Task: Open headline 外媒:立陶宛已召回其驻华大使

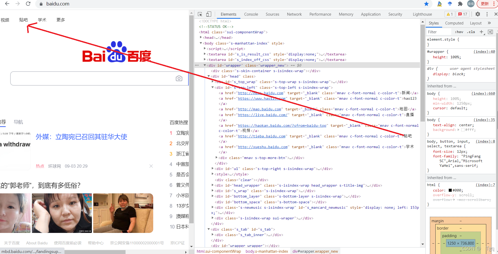Action: 81,137
